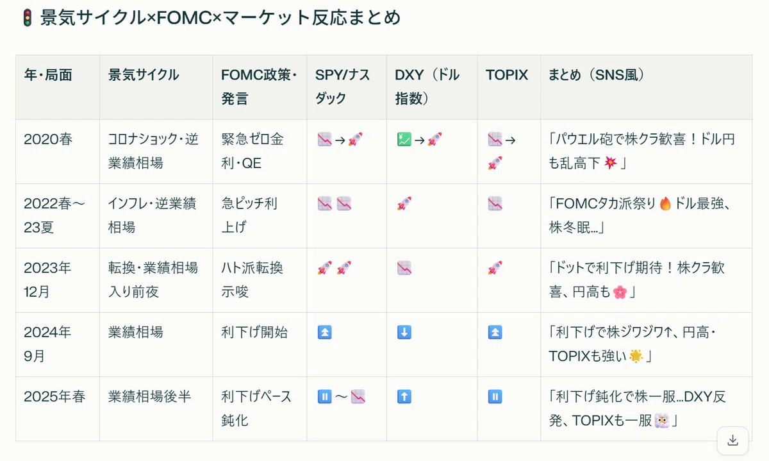Click the double-up arrow in the 2024年9月 SPY cell
Image resolution: width=769 pixels, height=461 pixels.
tap(324, 332)
